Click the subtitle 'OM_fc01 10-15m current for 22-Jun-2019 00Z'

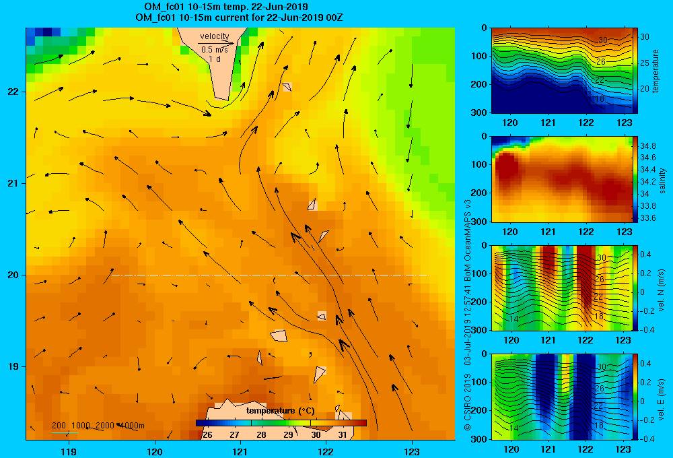[239, 18]
